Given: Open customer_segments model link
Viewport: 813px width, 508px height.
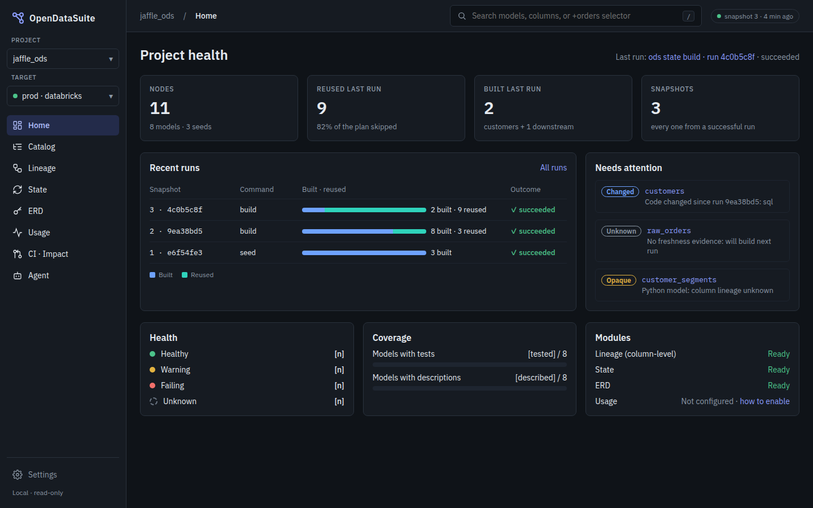Looking at the screenshot, I should [x=679, y=280].
